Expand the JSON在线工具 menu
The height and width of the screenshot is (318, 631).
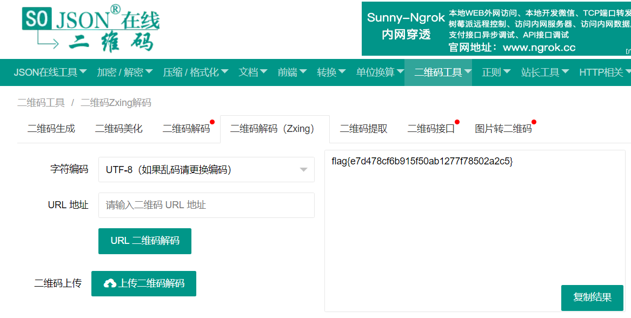point(50,72)
